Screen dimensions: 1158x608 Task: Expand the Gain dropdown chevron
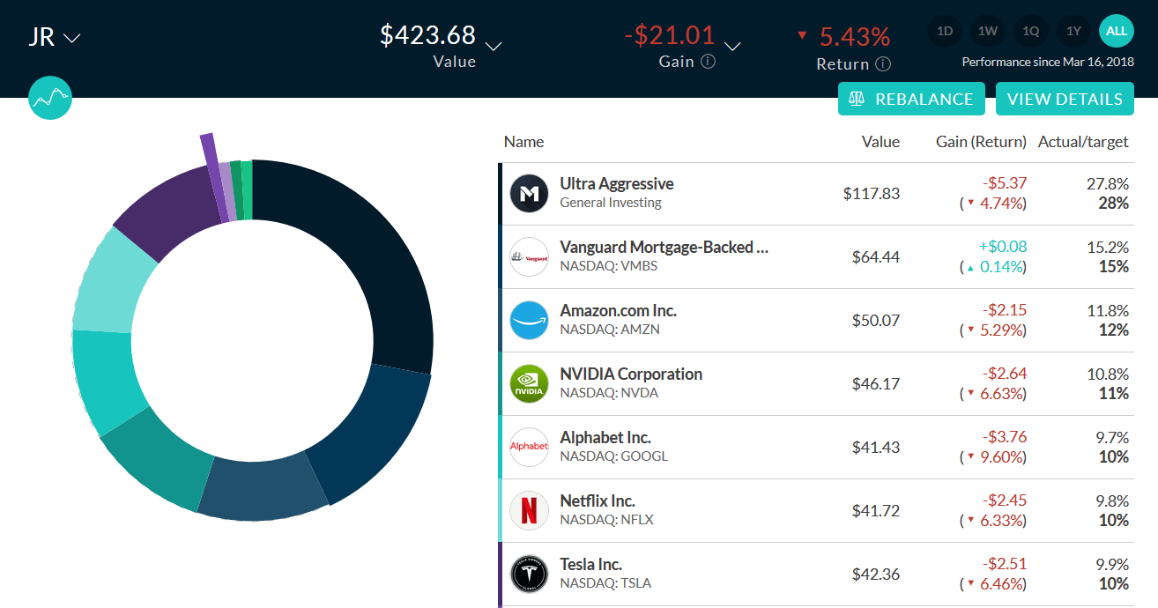click(732, 46)
